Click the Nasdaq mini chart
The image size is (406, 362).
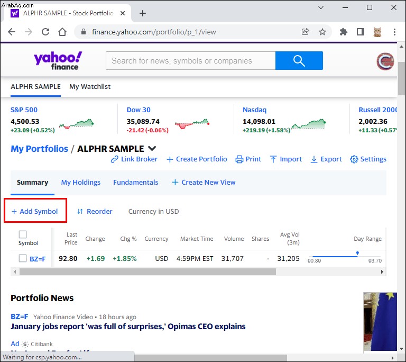(308, 124)
